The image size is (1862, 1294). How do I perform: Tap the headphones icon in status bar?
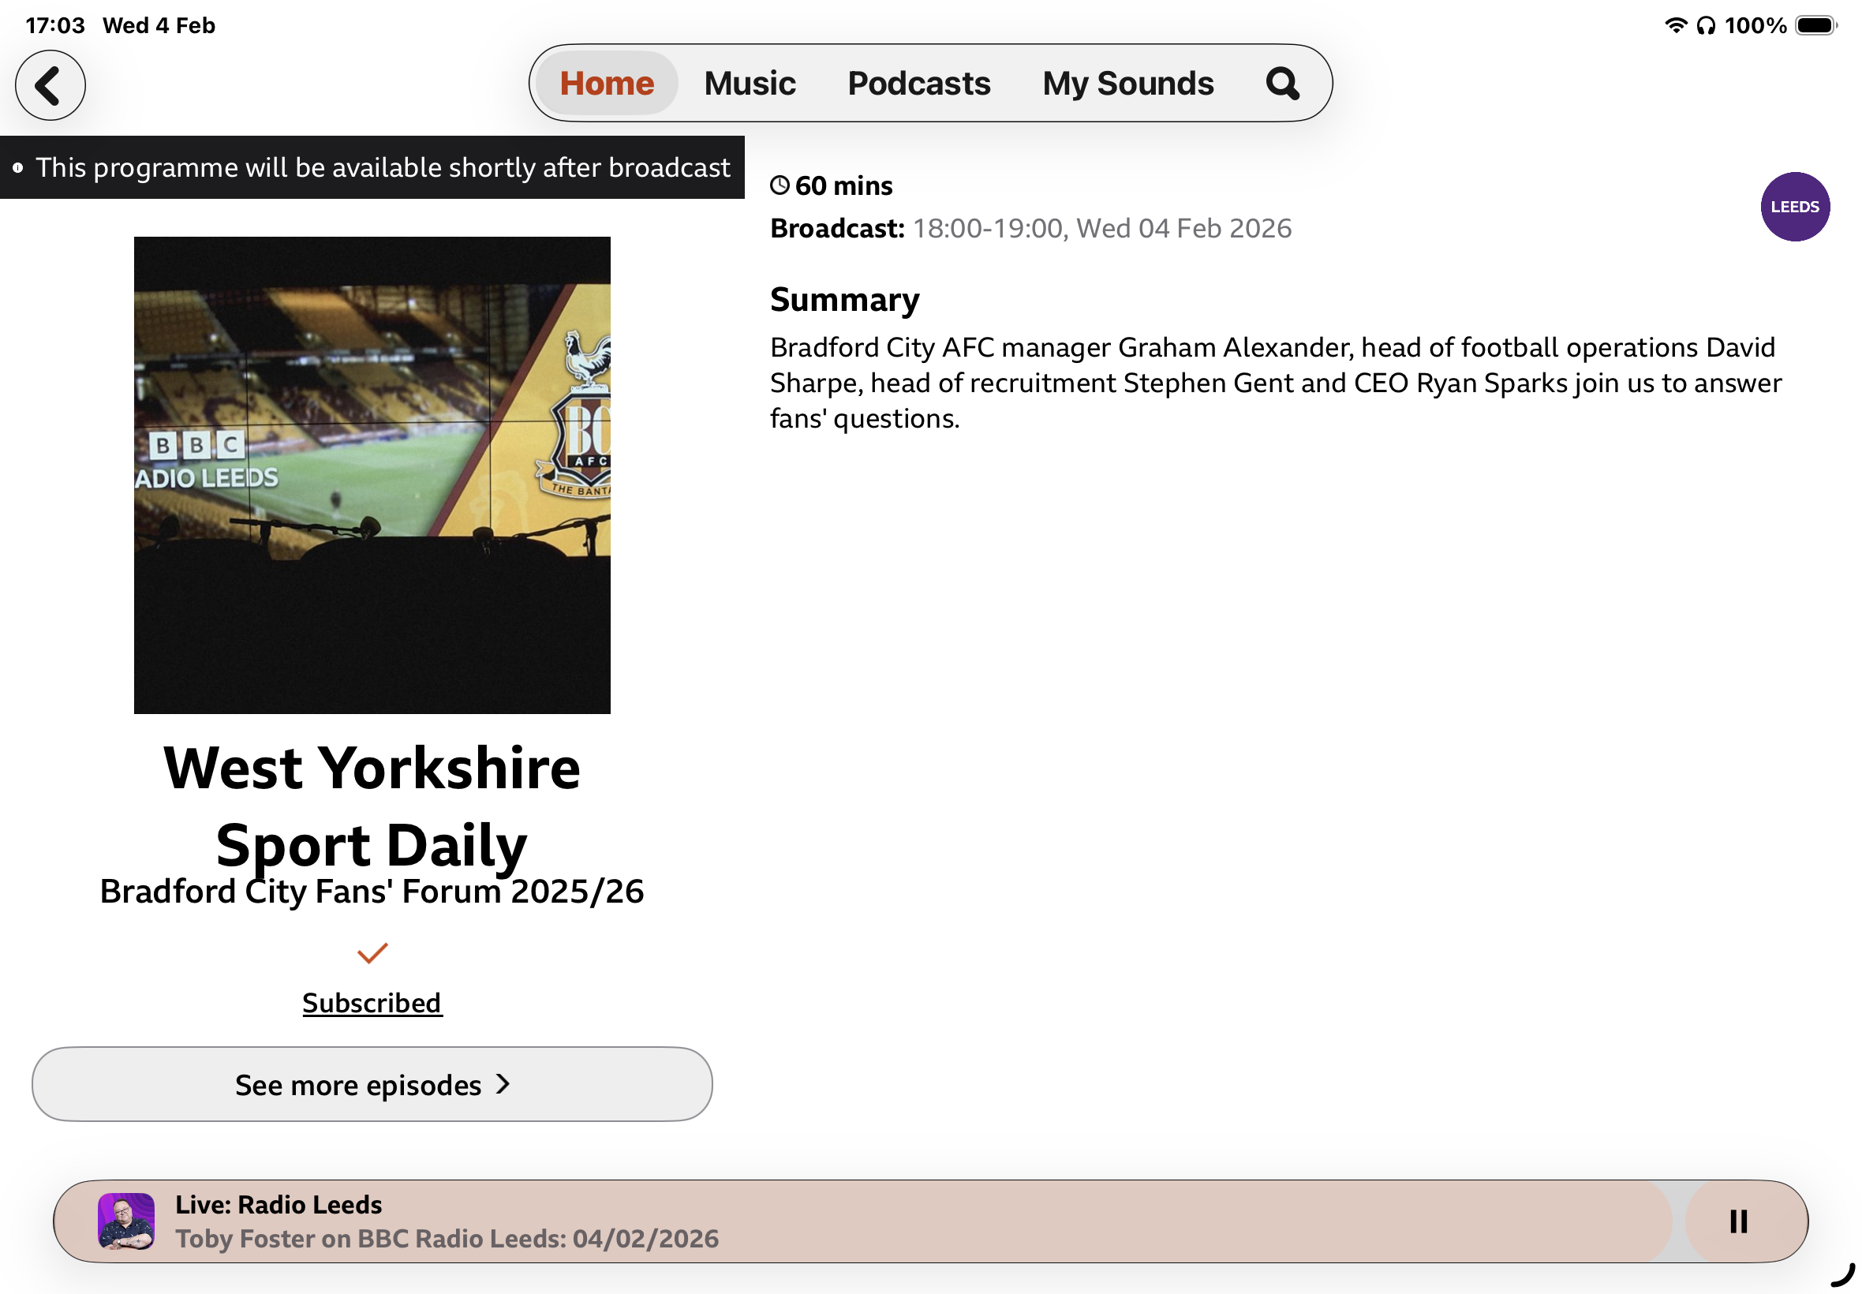pyautogui.click(x=1706, y=26)
